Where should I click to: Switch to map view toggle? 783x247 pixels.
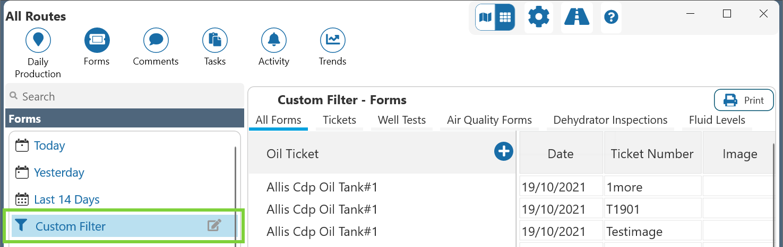click(x=485, y=17)
